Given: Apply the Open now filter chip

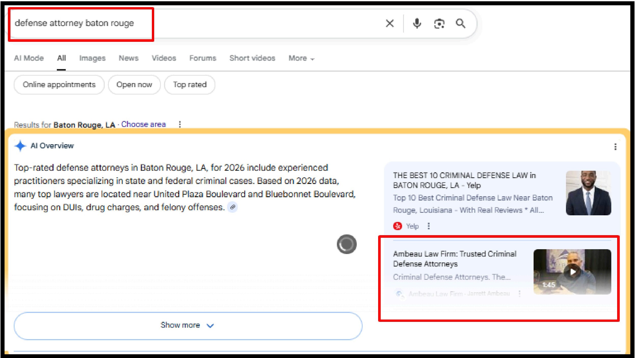Looking at the screenshot, I should 134,85.
